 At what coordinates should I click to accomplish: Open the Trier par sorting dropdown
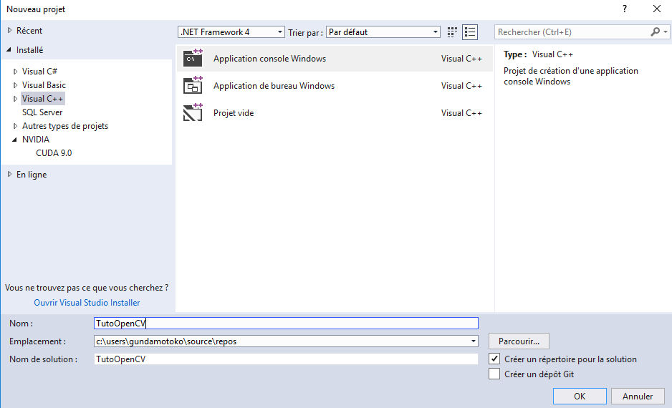coord(383,32)
